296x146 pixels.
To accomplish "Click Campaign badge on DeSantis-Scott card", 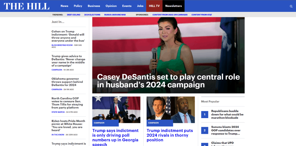I will click(160, 123).
